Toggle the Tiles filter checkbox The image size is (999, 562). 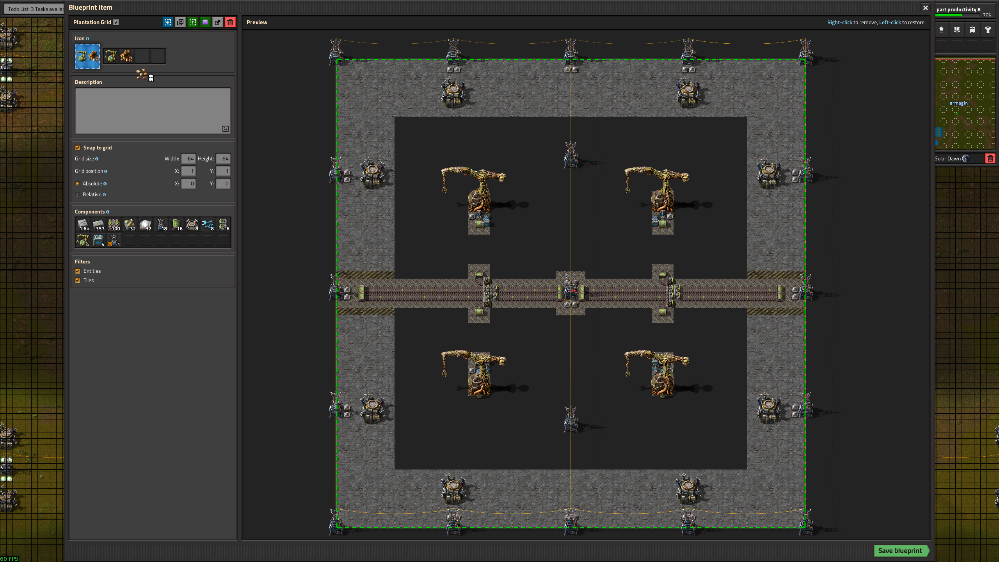point(78,281)
